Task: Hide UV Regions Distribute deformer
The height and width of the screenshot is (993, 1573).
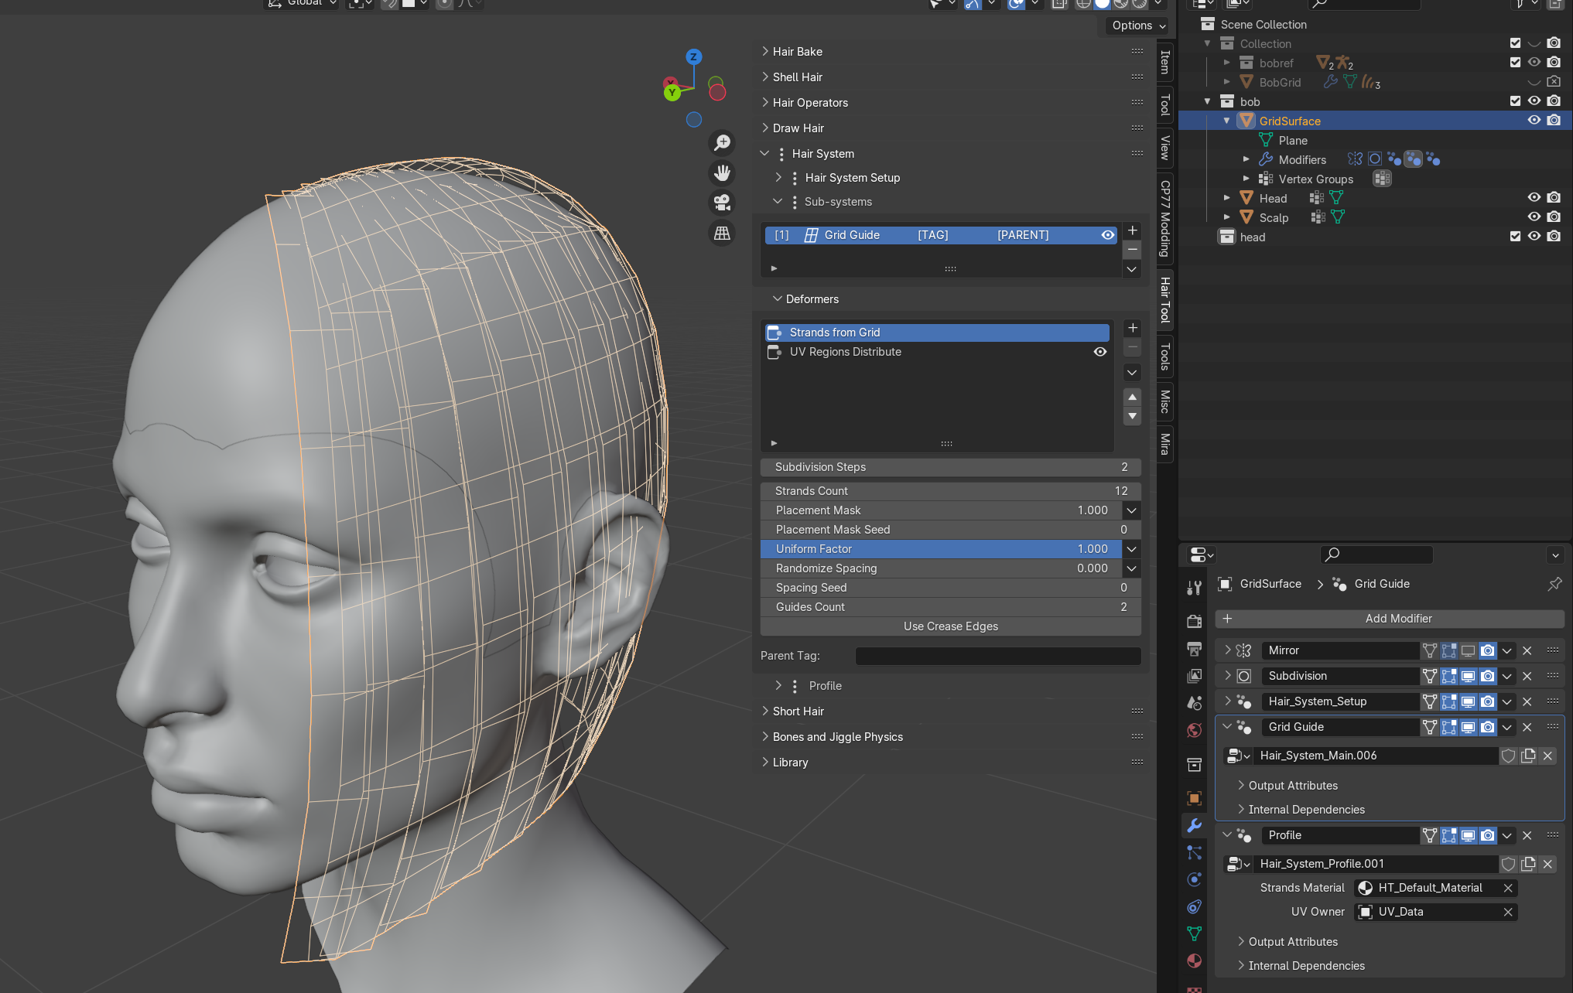Action: coord(1099,352)
